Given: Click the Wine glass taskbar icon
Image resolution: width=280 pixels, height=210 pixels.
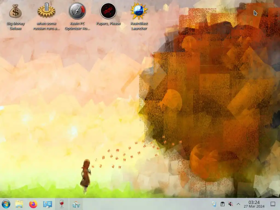Looking at the screenshot, I should click(x=62, y=204).
